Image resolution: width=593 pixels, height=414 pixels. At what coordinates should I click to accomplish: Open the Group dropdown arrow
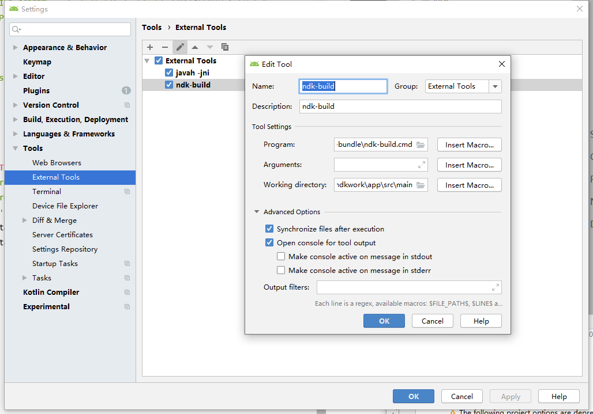point(495,86)
